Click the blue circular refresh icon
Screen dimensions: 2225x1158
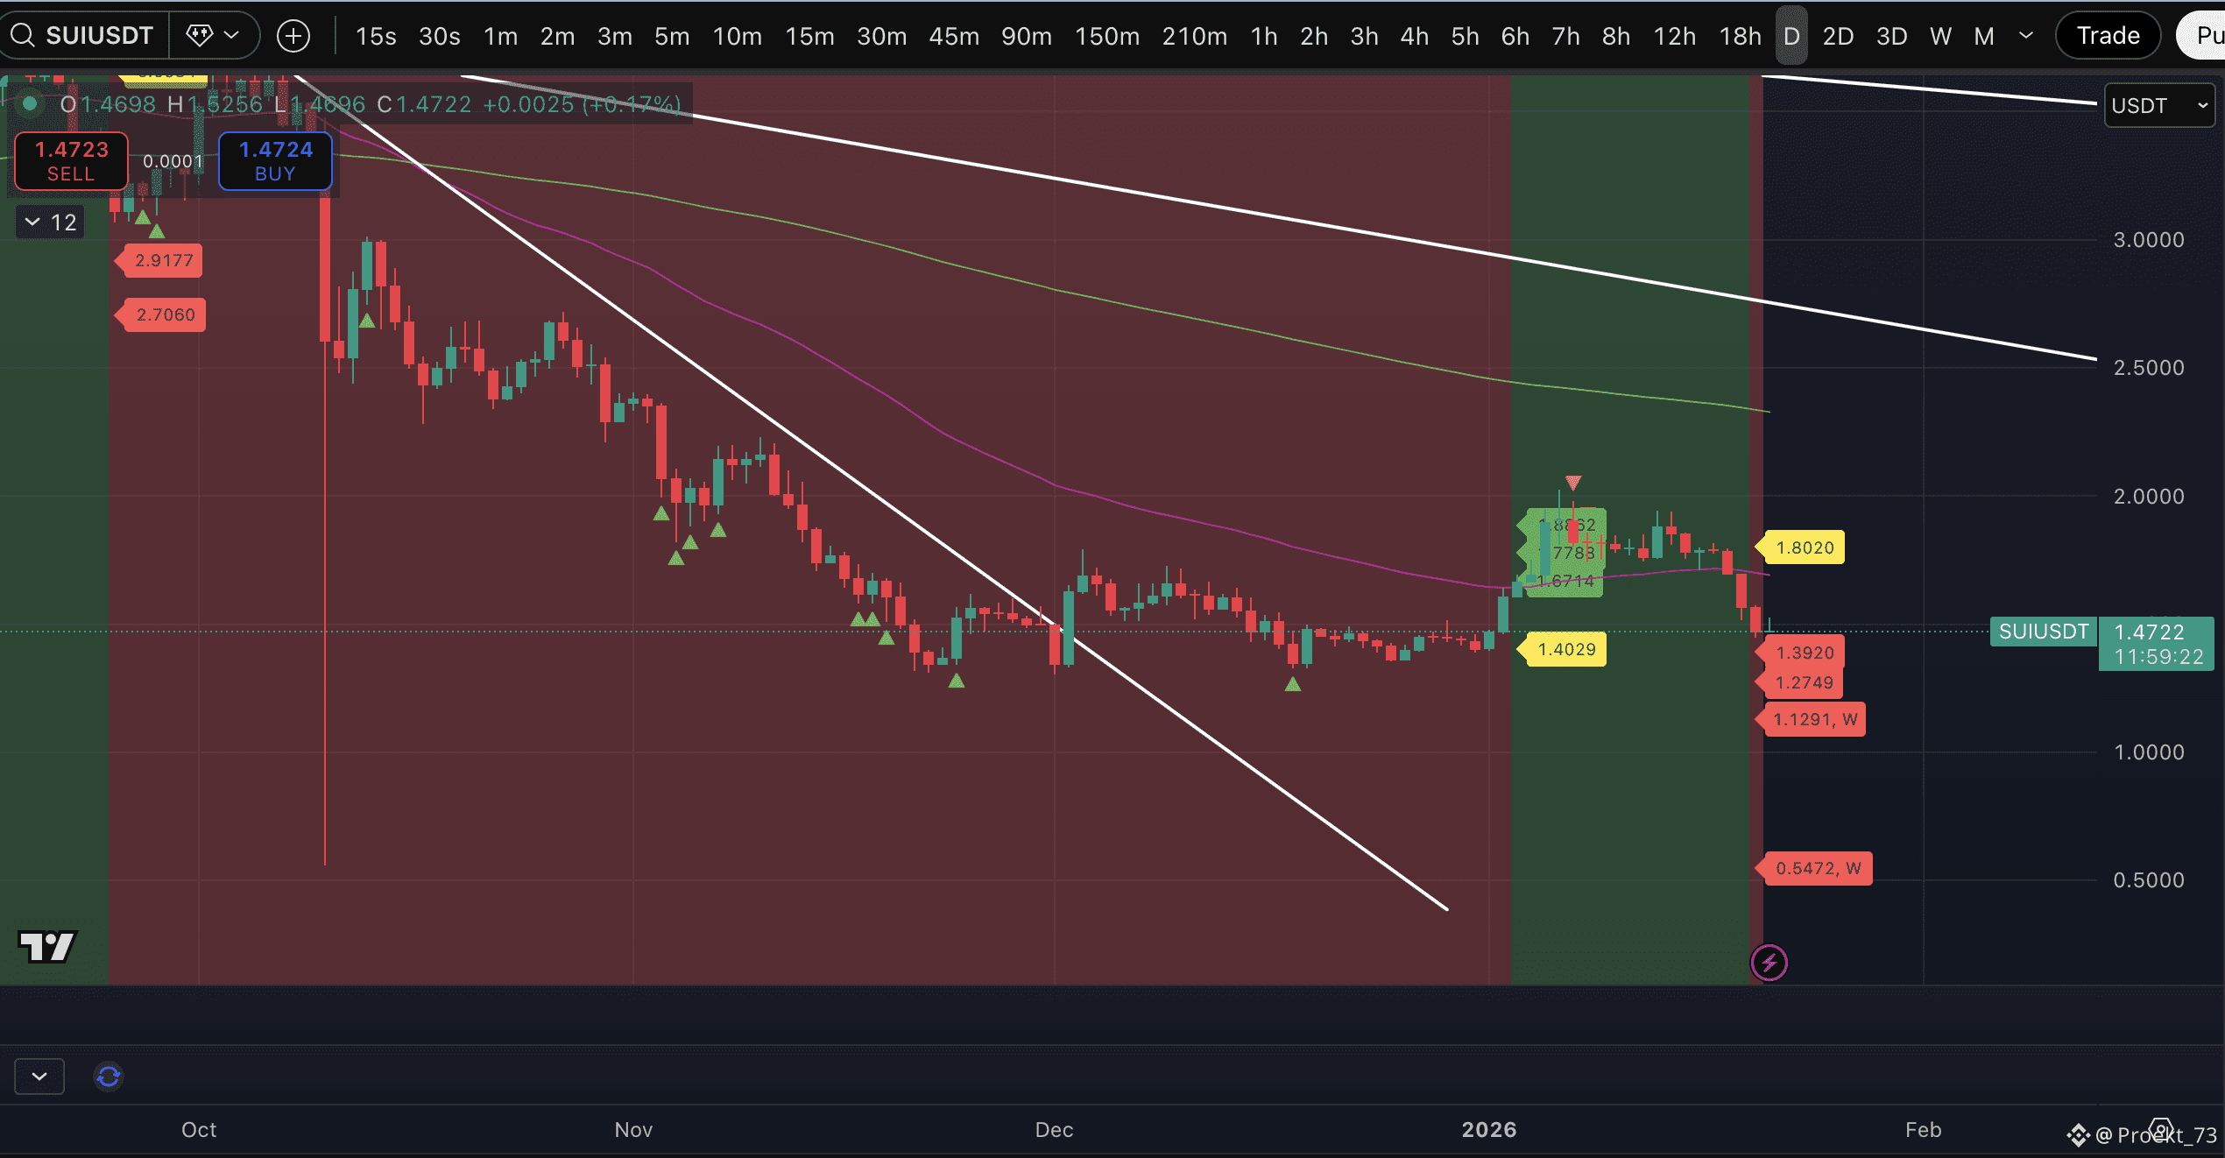[x=109, y=1076]
